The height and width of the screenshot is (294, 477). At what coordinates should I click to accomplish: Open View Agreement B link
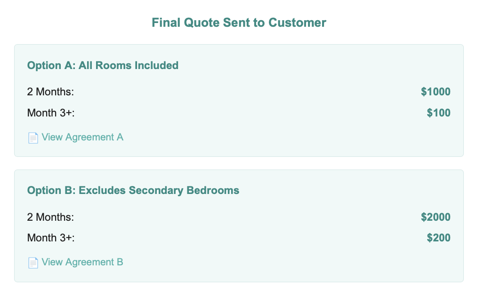click(x=82, y=262)
